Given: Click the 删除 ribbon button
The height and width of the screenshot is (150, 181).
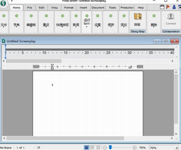Looking at the screenshot, I should (154, 22).
